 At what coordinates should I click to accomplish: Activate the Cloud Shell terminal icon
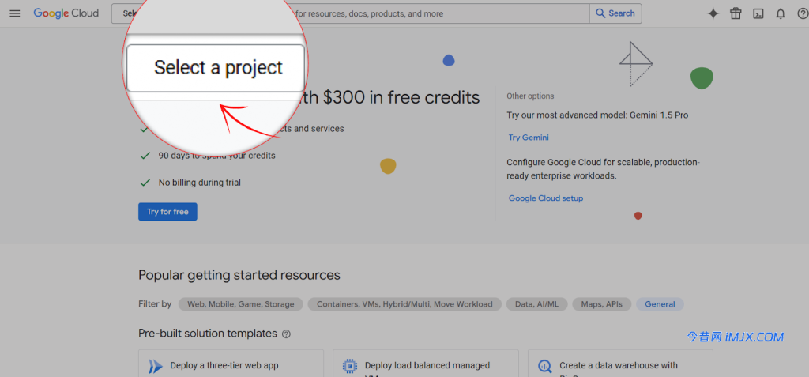tap(758, 13)
